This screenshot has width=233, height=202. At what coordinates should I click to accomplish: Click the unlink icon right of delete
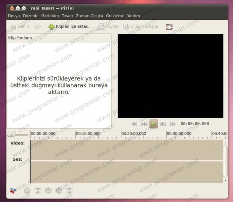click(38, 191)
